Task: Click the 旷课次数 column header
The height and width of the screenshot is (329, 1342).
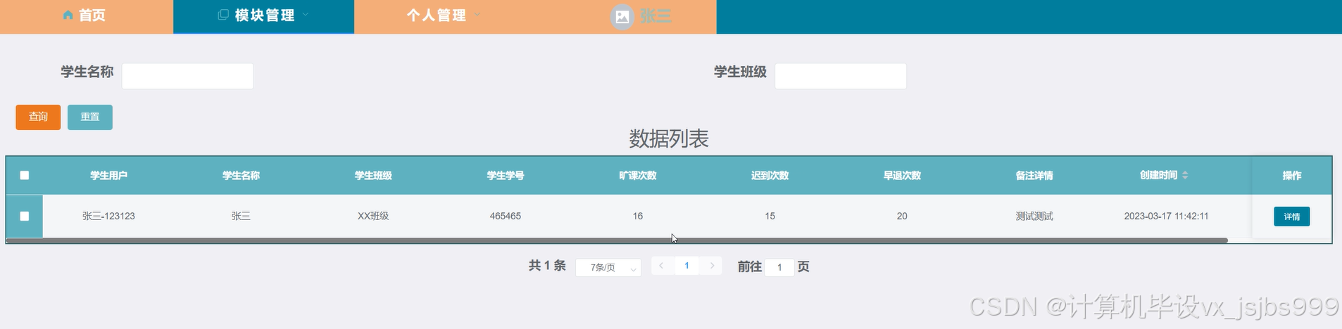Action: (x=638, y=176)
